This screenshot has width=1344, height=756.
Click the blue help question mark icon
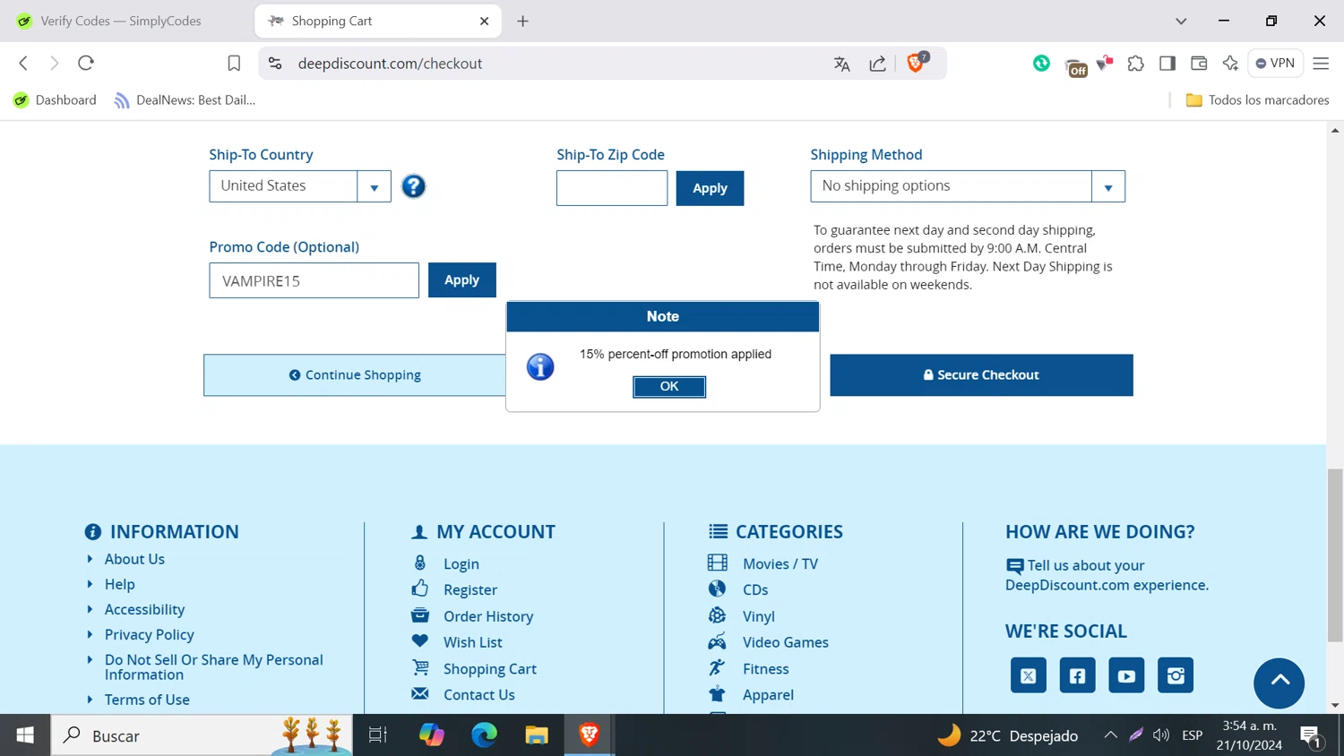pyautogui.click(x=413, y=186)
